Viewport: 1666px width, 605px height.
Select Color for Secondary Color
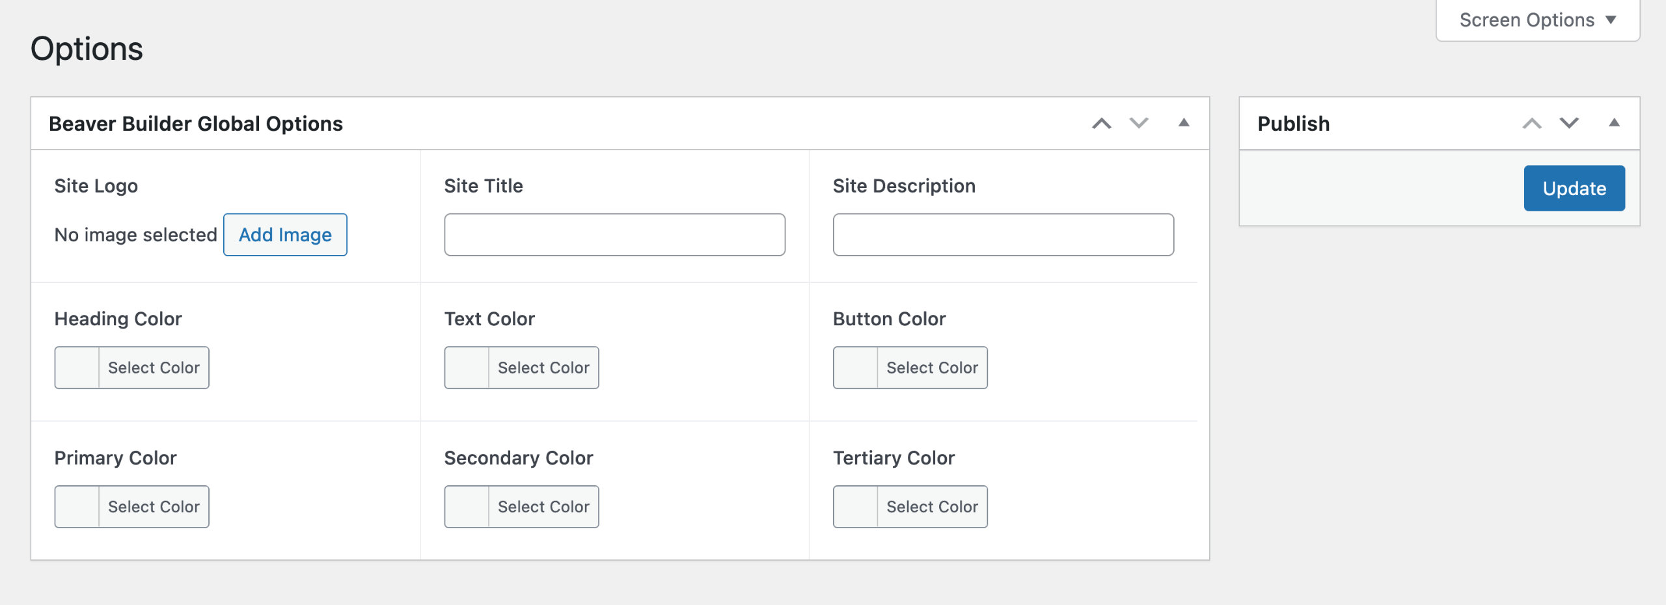point(544,506)
